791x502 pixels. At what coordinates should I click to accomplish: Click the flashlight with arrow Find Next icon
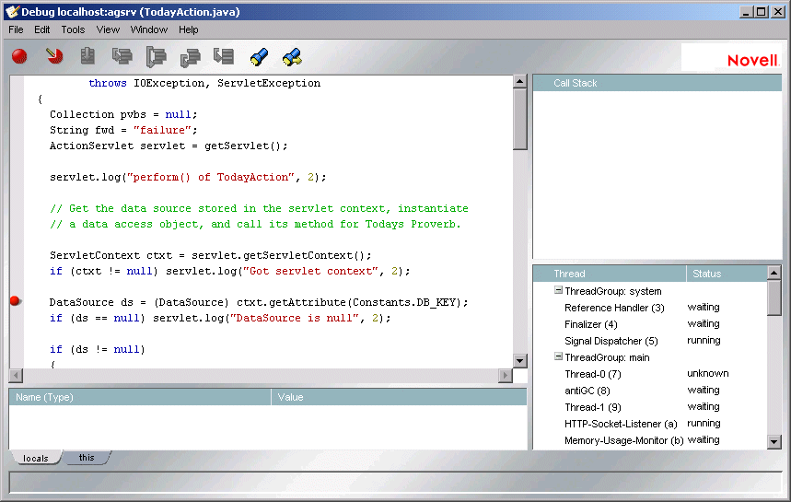pyautogui.click(x=292, y=57)
